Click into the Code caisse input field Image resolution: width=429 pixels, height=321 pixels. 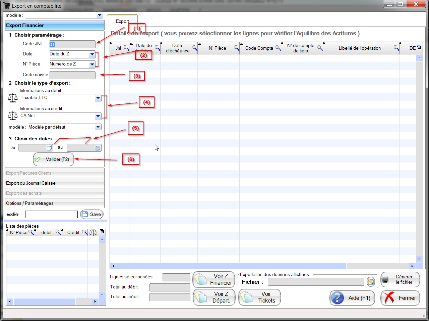click(x=72, y=75)
